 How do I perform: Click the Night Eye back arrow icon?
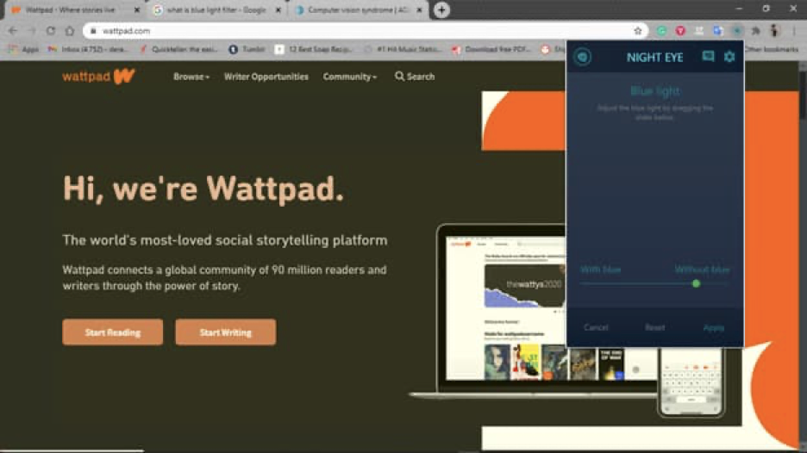582,57
